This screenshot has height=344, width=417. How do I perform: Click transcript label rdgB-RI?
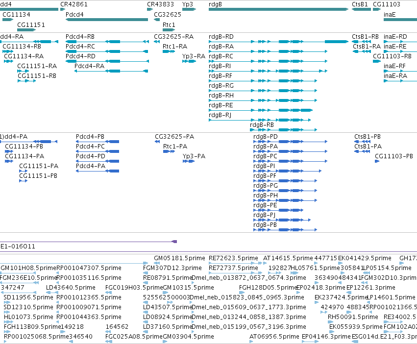(x=220, y=66)
